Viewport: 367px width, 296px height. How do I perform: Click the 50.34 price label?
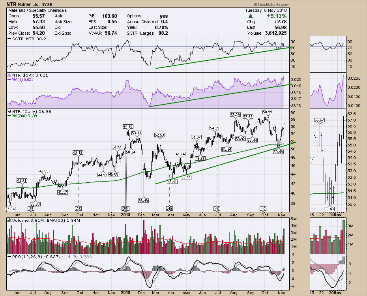131,152
